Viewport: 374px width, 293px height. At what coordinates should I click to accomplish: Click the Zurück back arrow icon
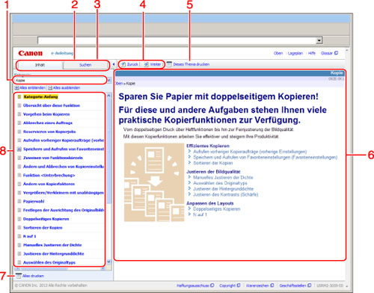click(123, 64)
